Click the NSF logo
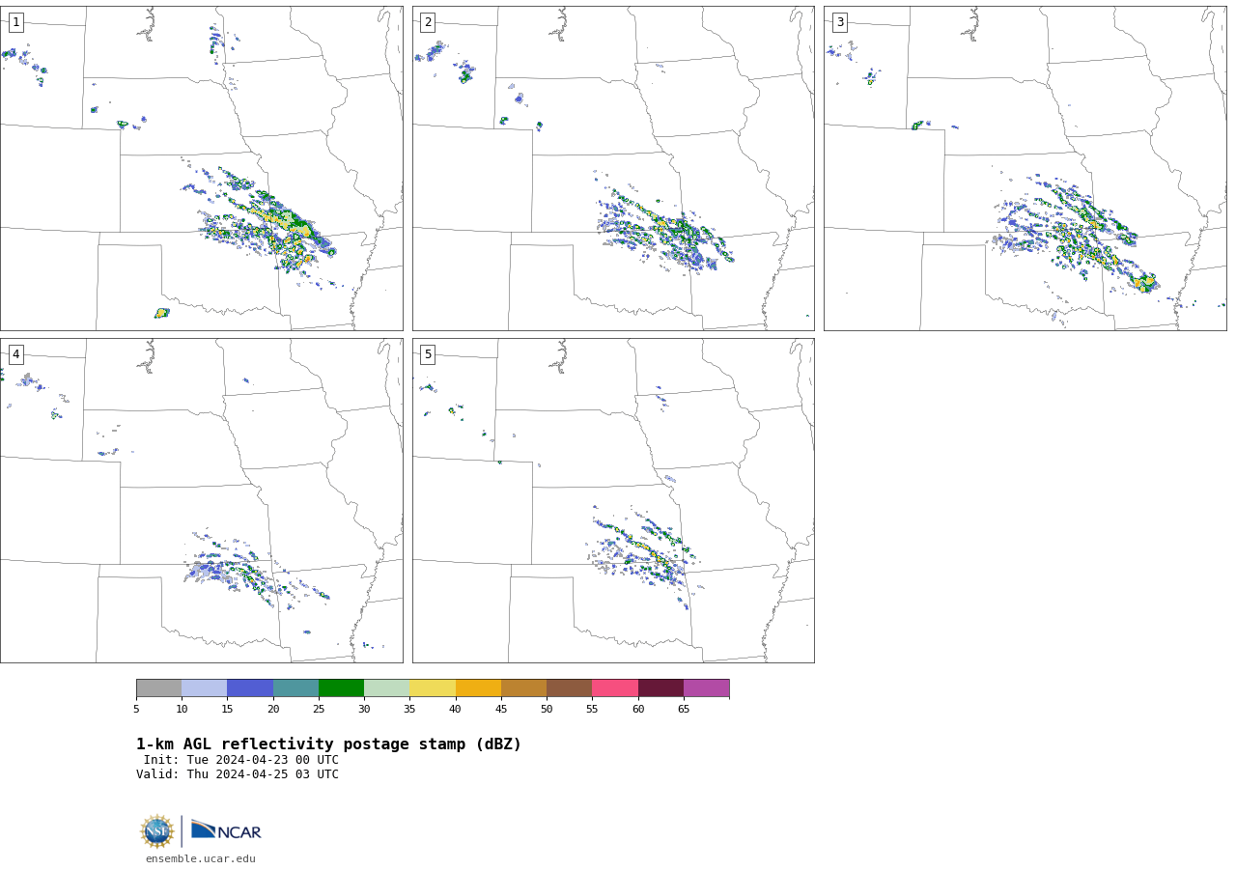 [x=157, y=831]
